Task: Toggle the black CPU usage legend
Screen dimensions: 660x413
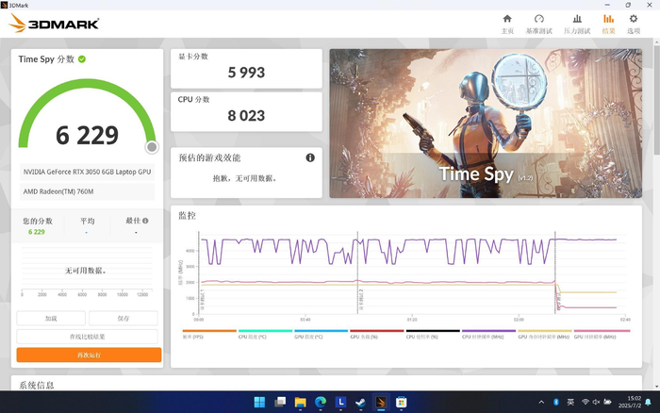Action: pyautogui.click(x=433, y=335)
